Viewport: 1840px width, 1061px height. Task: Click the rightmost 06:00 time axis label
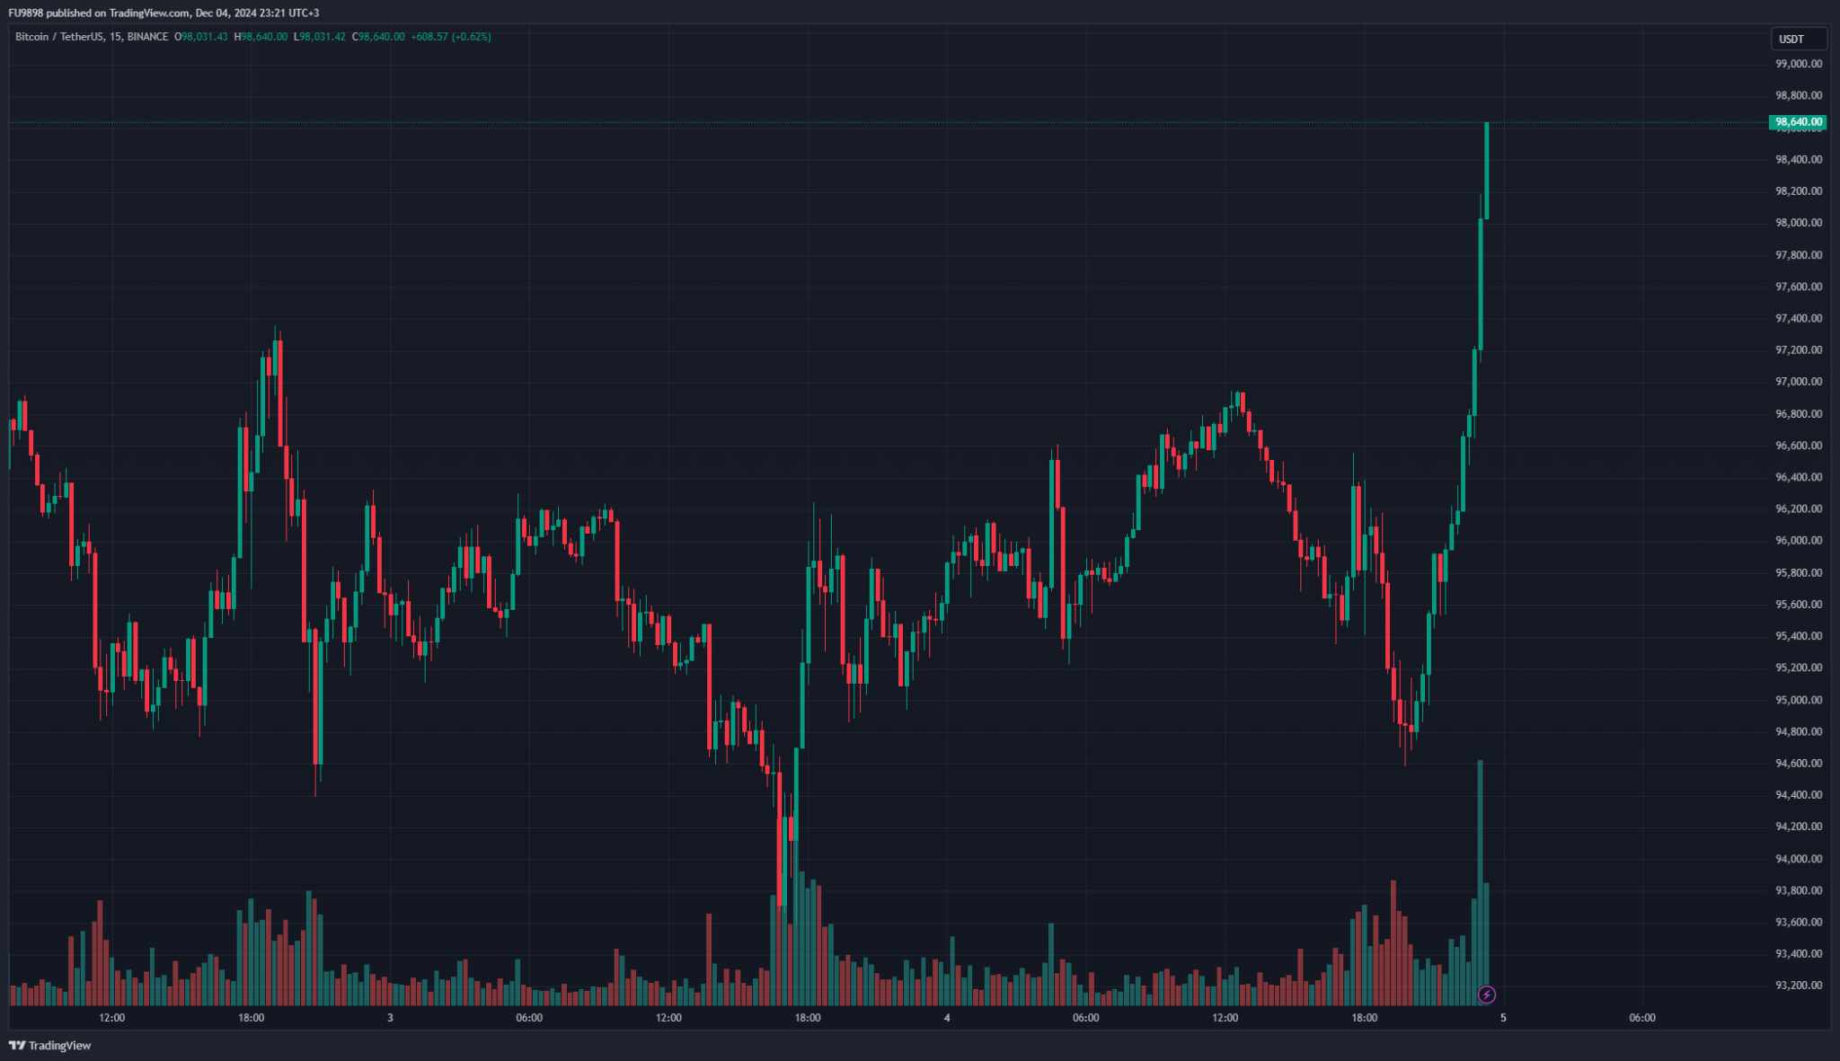tap(1642, 1018)
